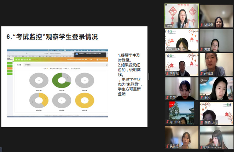Switch to the 详细信息 tab
Image resolution: width=234 pixels, height=152 pixels.
[x=28, y=64]
